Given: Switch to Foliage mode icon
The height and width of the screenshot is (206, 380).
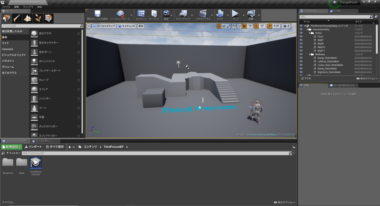Looking at the screenshot, I should pos(38,18).
